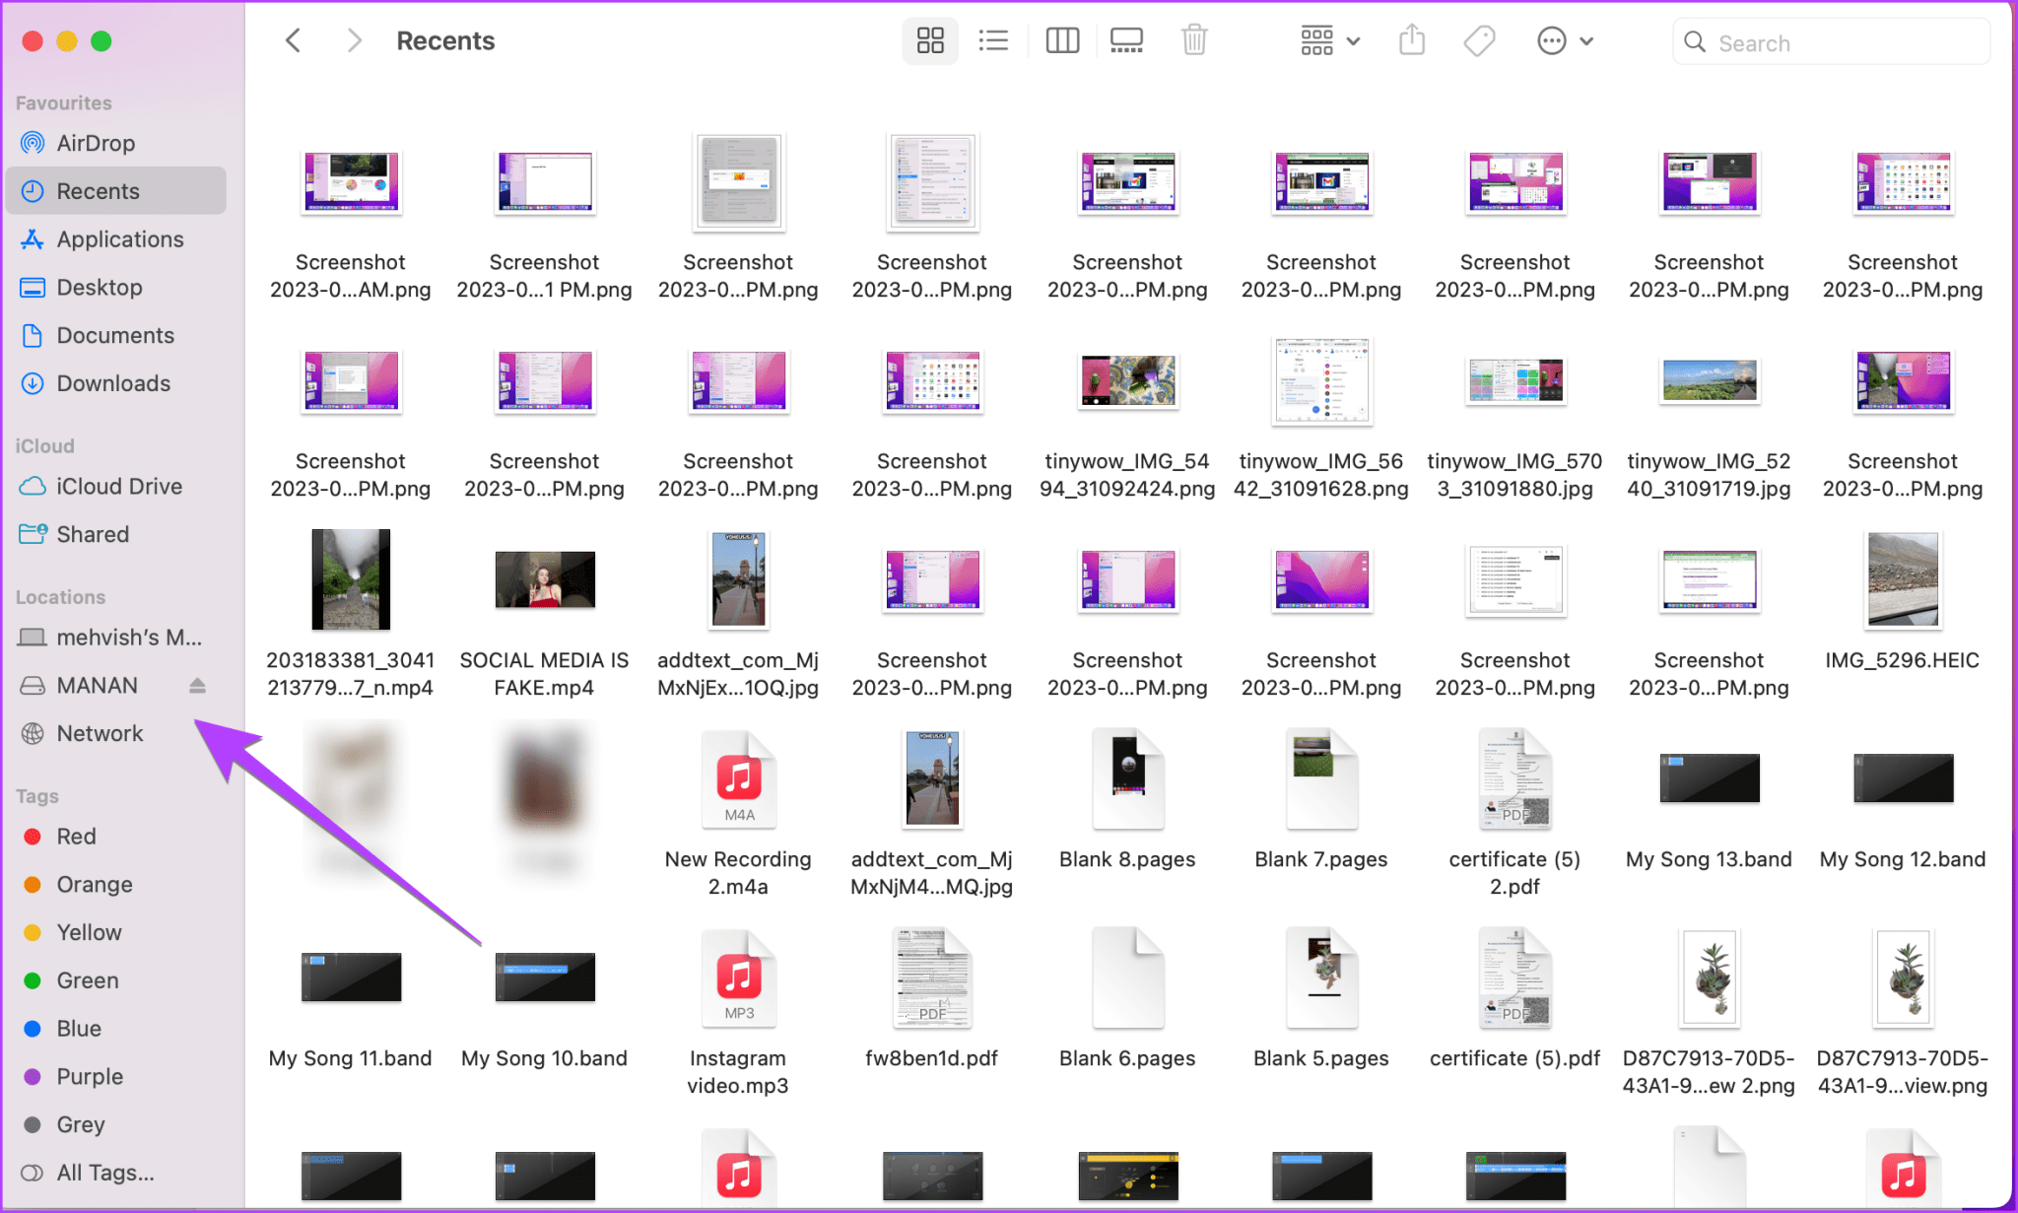The height and width of the screenshot is (1213, 2018).
Task: Open iCloud Drive
Action: click(x=119, y=486)
